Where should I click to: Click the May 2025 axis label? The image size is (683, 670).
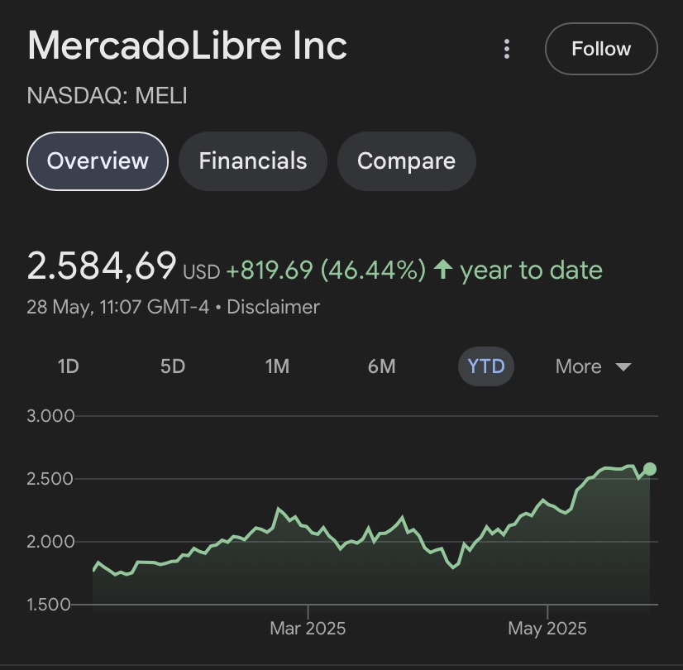[547, 629]
